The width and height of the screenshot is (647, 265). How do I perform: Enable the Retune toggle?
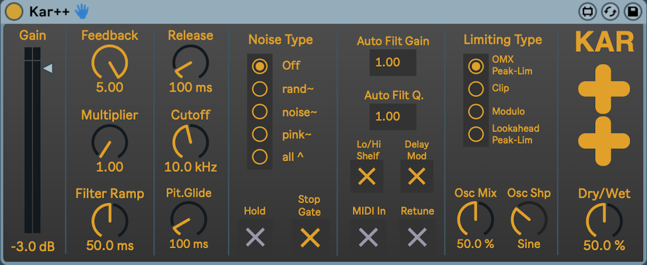[x=417, y=237]
